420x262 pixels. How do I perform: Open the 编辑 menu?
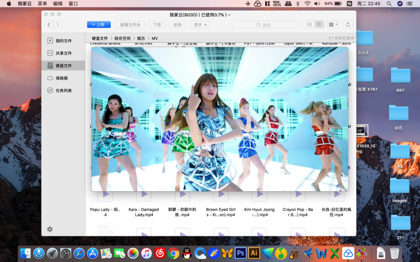point(58,4)
